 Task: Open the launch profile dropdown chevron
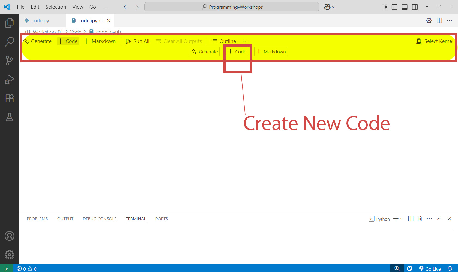click(x=402, y=219)
